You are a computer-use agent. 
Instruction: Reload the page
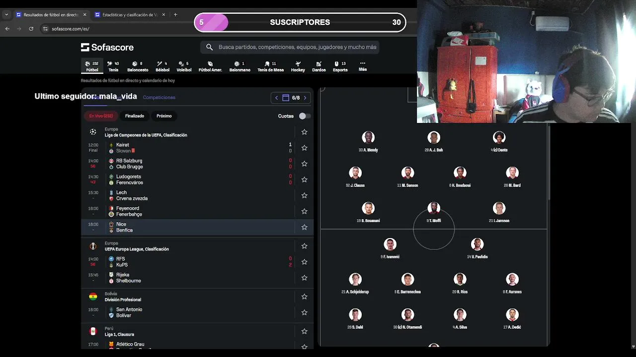[31, 29]
